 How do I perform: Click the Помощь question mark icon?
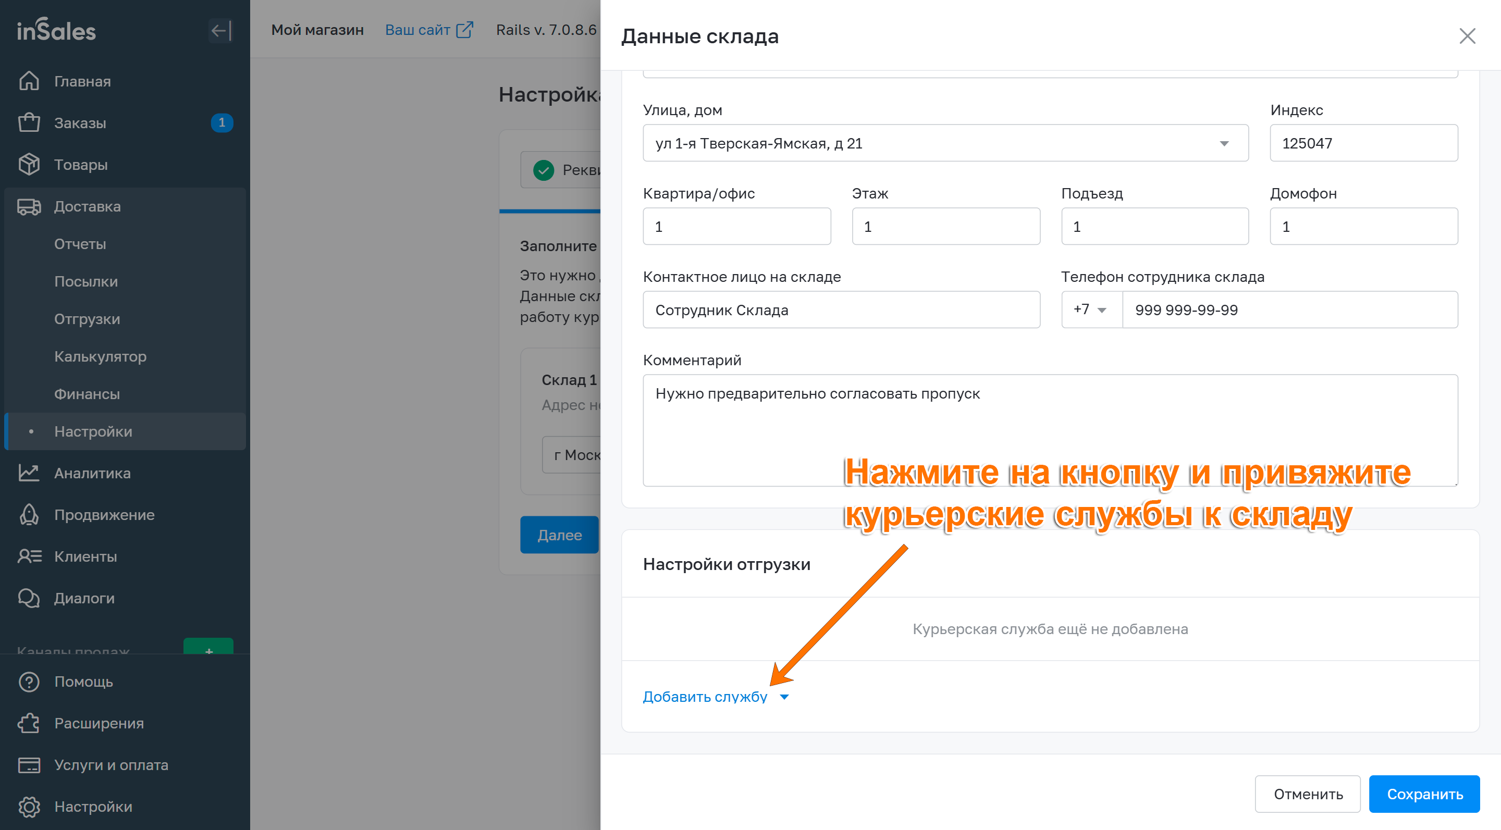click(29, 682)
